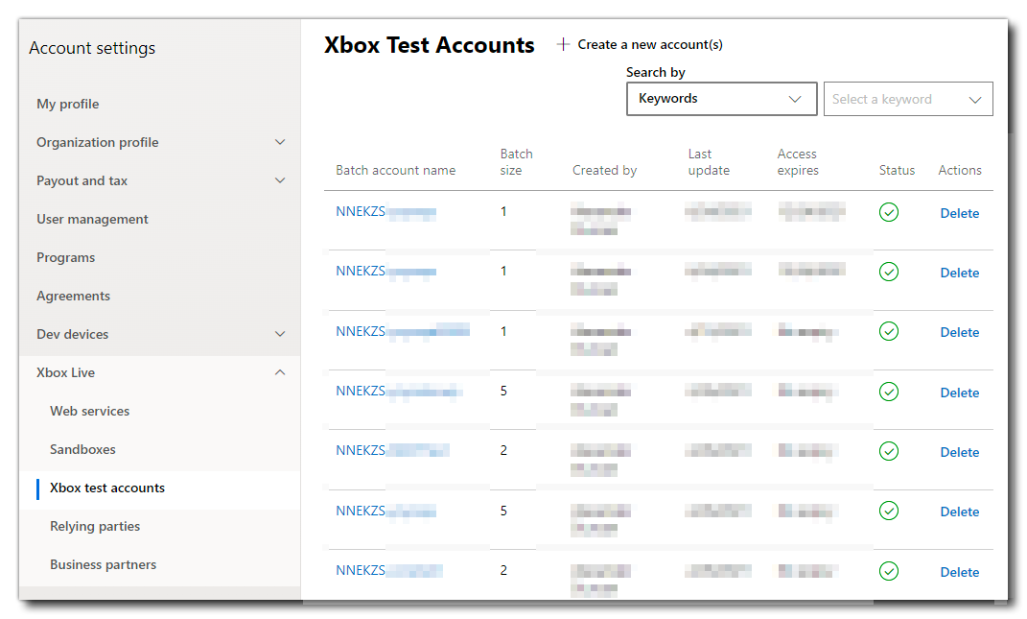
Task: Open the Select a keyword dropdown
Action: pos(908,99)
